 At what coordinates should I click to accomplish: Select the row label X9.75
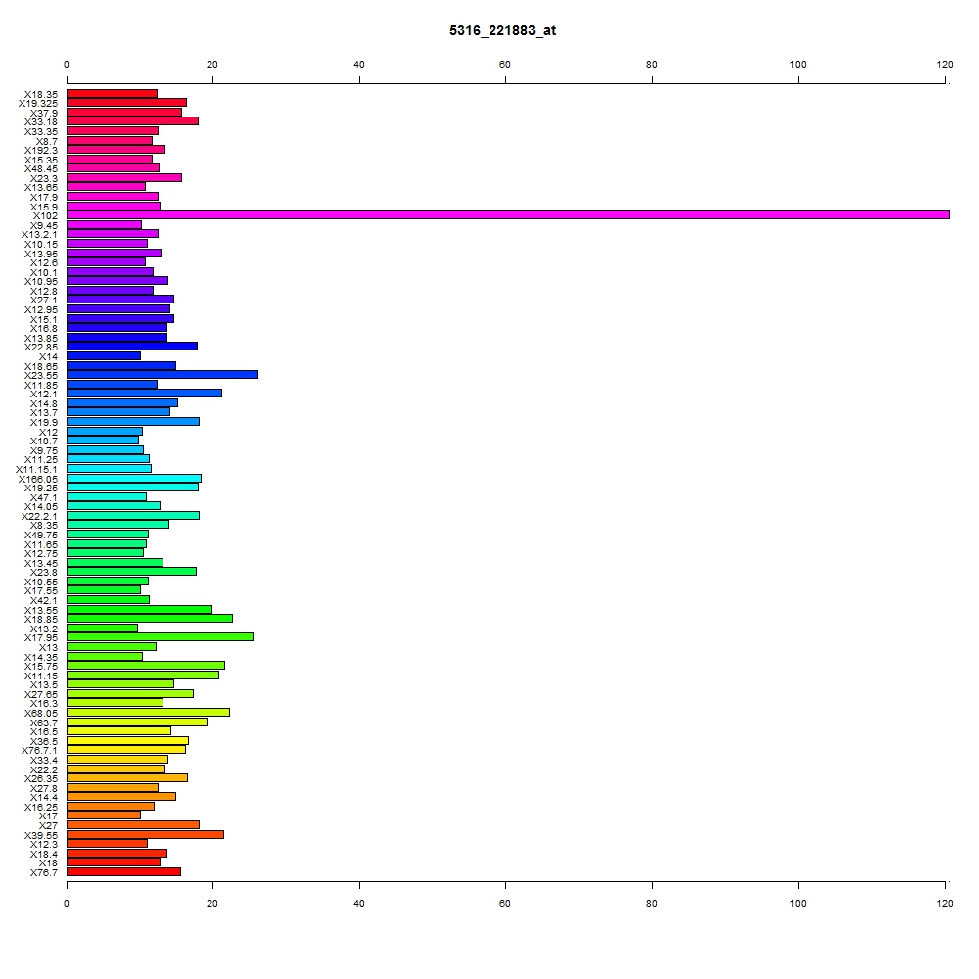coord(44,450)
